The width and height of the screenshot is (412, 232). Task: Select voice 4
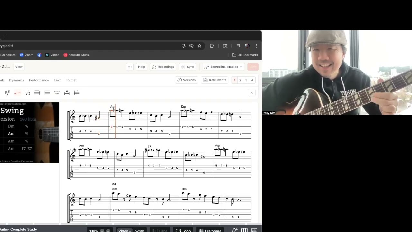[x=252, y=80]
